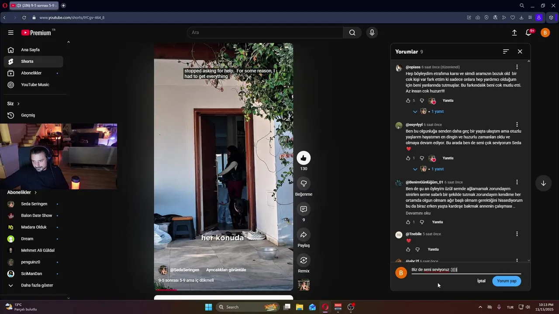Open the upload/create icon
This screenshot has height=314, width=559.
pyautogui.click(x=514, y=33)
